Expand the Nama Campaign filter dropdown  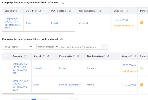[48, 47]
